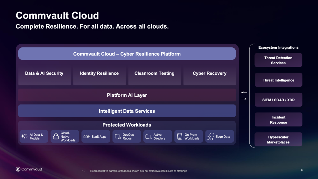
Task: Click the Platform AI Layer bar
Action: [127, 95]
